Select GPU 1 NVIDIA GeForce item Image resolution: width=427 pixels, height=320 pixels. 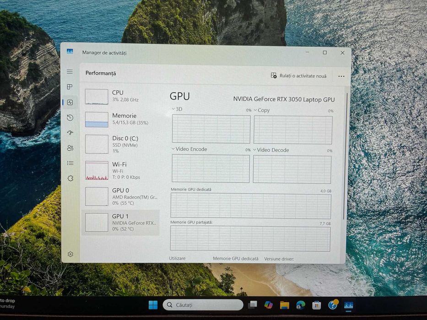pos(120,222)
